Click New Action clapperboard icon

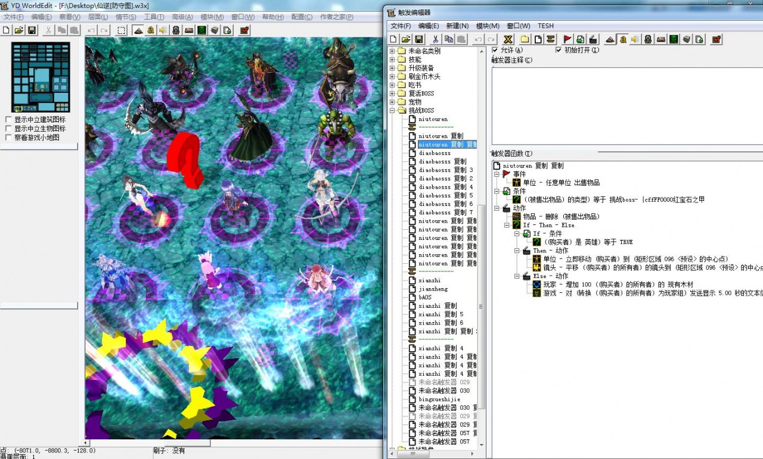point(593,39)
